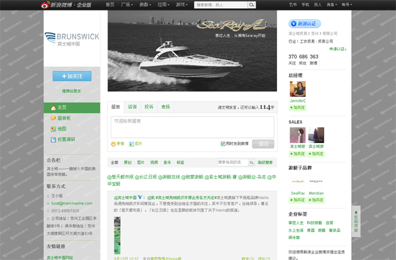Click the 奢侈品 tag

(335, 230)
